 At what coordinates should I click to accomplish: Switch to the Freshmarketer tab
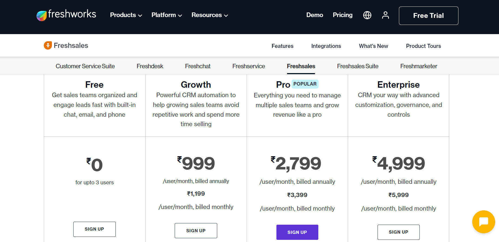tap(419, 66)
